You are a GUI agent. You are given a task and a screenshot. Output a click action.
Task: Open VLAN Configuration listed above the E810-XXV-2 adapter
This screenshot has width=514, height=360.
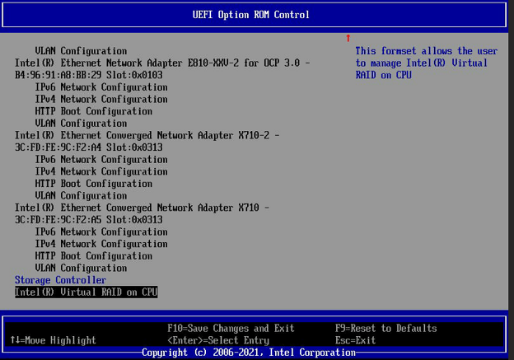(81, 51)
